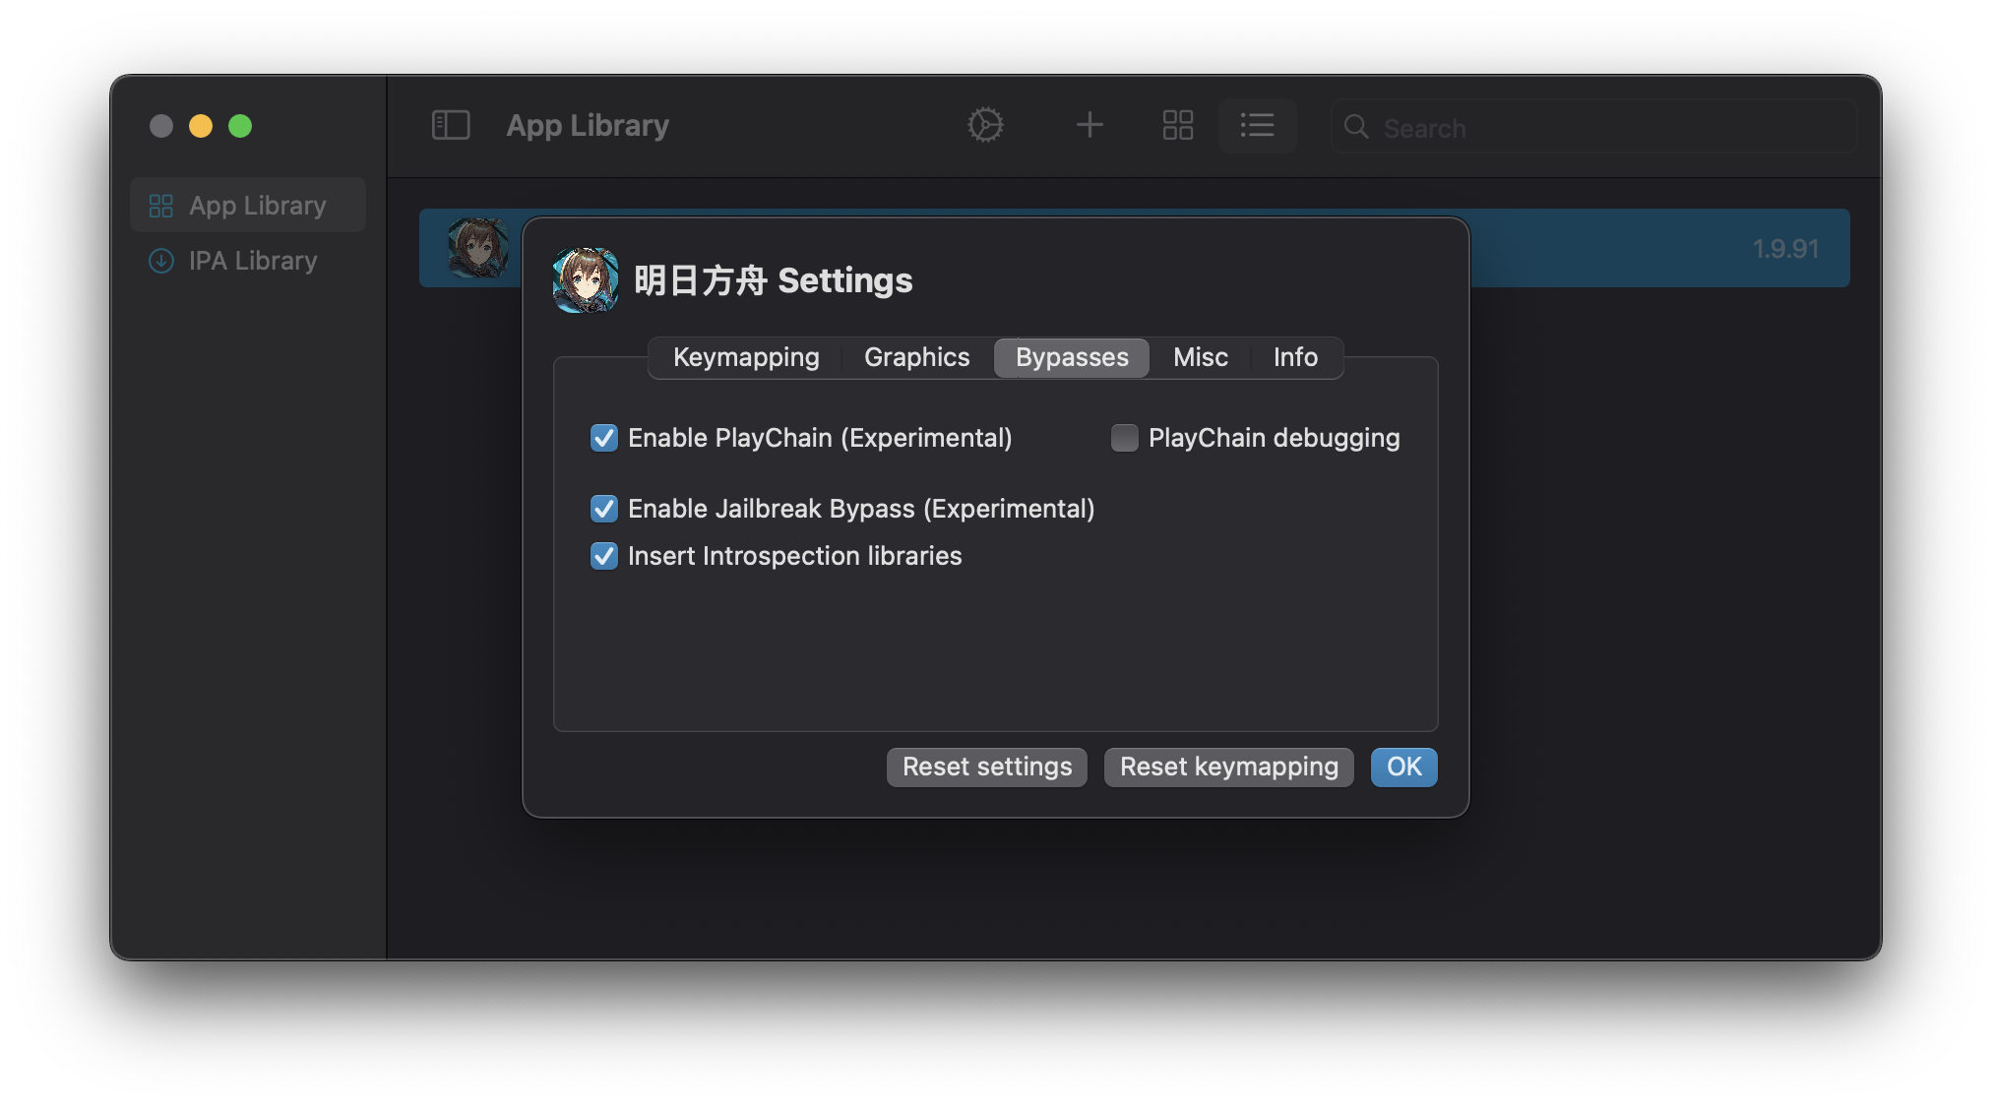Click Reset keymapping
This screenshot has height=1106, width=1992.
(1227, 767)
